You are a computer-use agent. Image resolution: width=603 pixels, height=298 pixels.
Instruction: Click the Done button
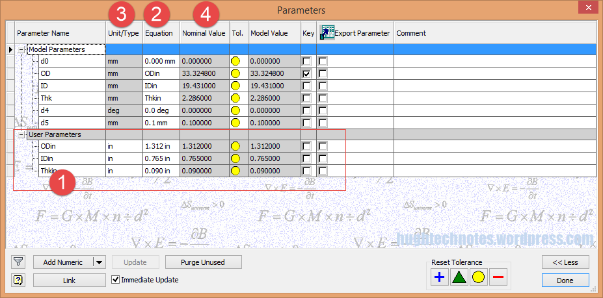(565, 280)
